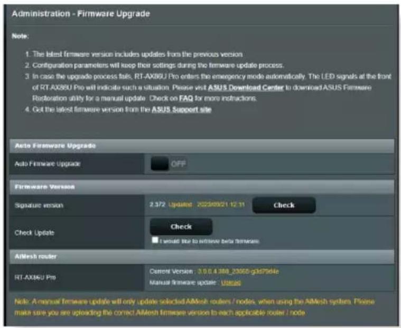This screenshot has width=401, height=328.
Task: Click the Firmware Version section header
Action: (x=201, y=187)
